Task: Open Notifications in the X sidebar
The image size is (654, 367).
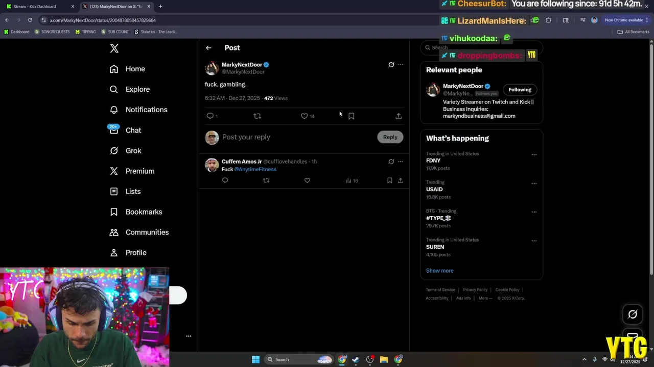Action: (138, 110)
